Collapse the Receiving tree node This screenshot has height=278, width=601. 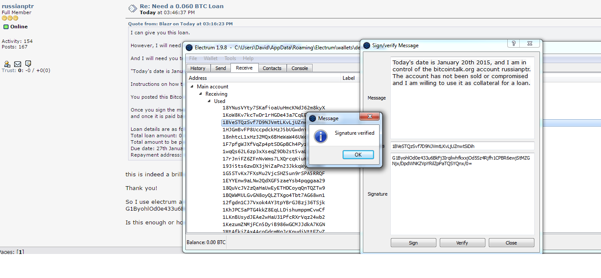pos(201,94)
